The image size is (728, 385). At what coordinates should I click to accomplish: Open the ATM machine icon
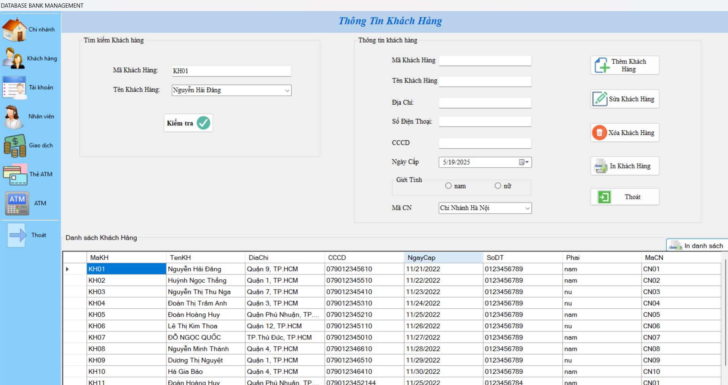(17, 203)
